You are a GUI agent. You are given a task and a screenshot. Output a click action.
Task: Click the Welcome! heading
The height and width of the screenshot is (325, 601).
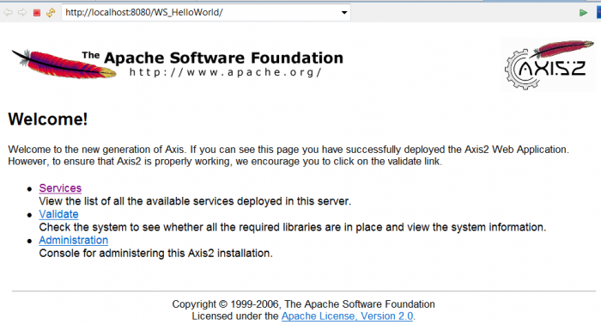(48, 119)
